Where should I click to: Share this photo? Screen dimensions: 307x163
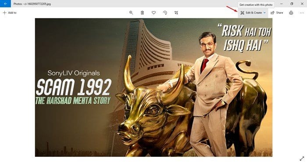[x=277, y=13]
